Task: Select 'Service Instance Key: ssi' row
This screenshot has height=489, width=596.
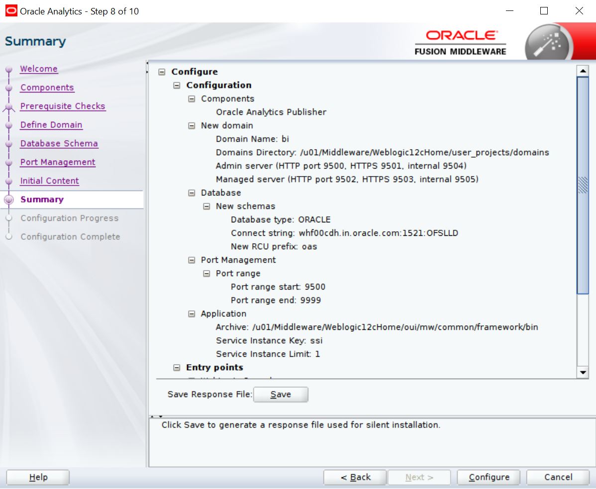Action: pyautogui.click(x=269, y=340)
